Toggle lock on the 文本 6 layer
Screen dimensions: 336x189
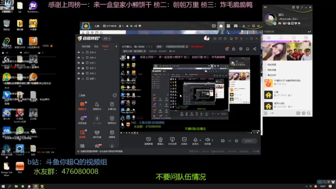83,52
